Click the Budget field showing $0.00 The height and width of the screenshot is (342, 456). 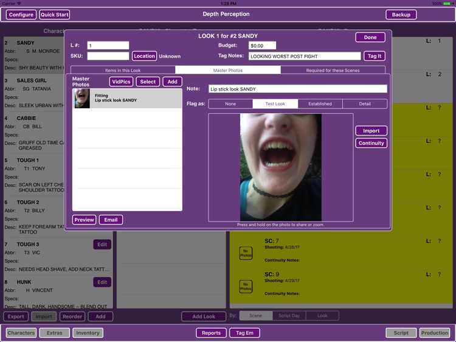coord(262,46)
